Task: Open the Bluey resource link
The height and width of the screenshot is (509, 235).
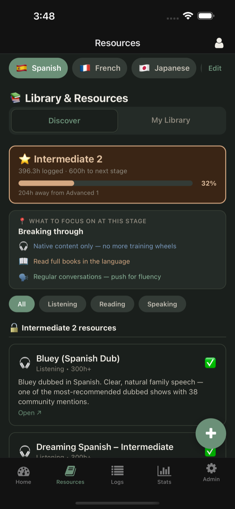Action: [x=30, y=413]
